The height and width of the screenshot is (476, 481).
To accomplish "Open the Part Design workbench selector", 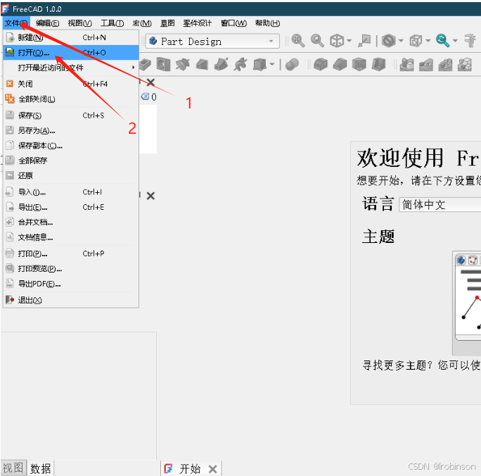I will 212,41.
